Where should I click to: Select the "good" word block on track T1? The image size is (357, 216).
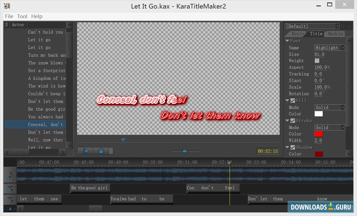click(91, 188)
